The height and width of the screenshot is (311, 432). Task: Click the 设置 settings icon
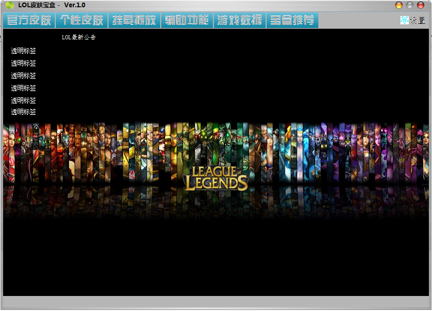click(x=404, y=20)
